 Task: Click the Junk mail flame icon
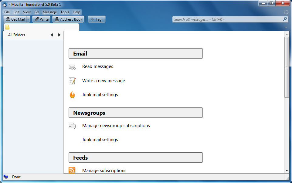click(72, 95)
